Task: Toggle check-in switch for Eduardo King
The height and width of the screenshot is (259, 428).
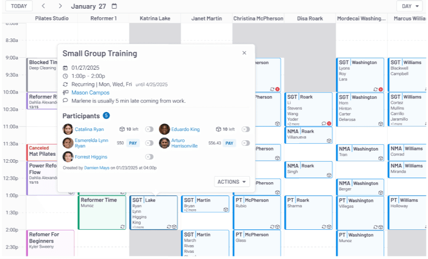Action: tap(246, 129)
